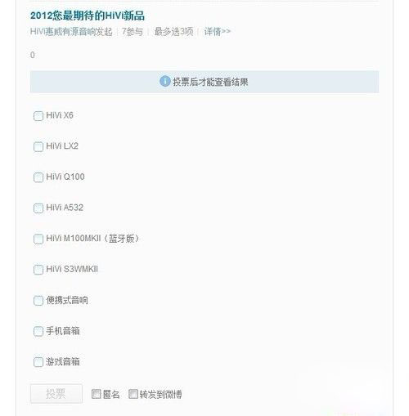Click the 游戏音箱 label text
This screenshot has height=416, width=409.
(x=63, y=362)
